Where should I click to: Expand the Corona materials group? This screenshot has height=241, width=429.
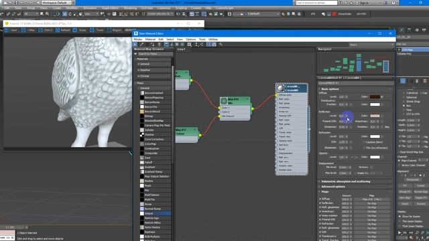click(x=139, y=76)
